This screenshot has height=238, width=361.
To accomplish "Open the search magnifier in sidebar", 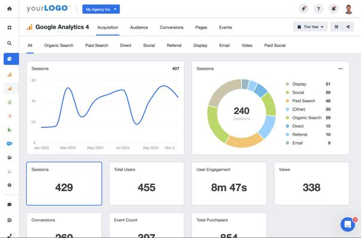I will tap(10, 43).
